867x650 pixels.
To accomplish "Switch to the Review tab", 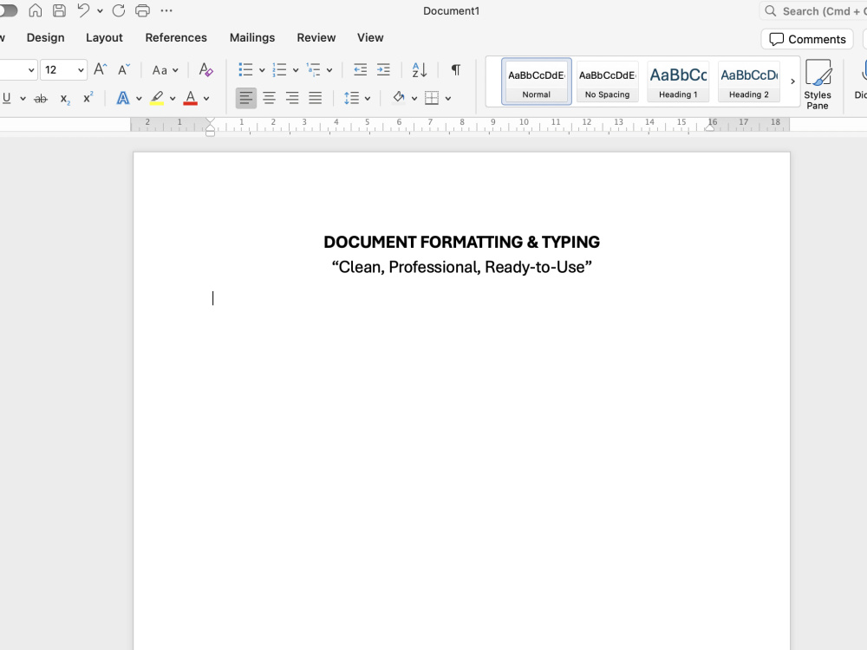I will point(316,37).
